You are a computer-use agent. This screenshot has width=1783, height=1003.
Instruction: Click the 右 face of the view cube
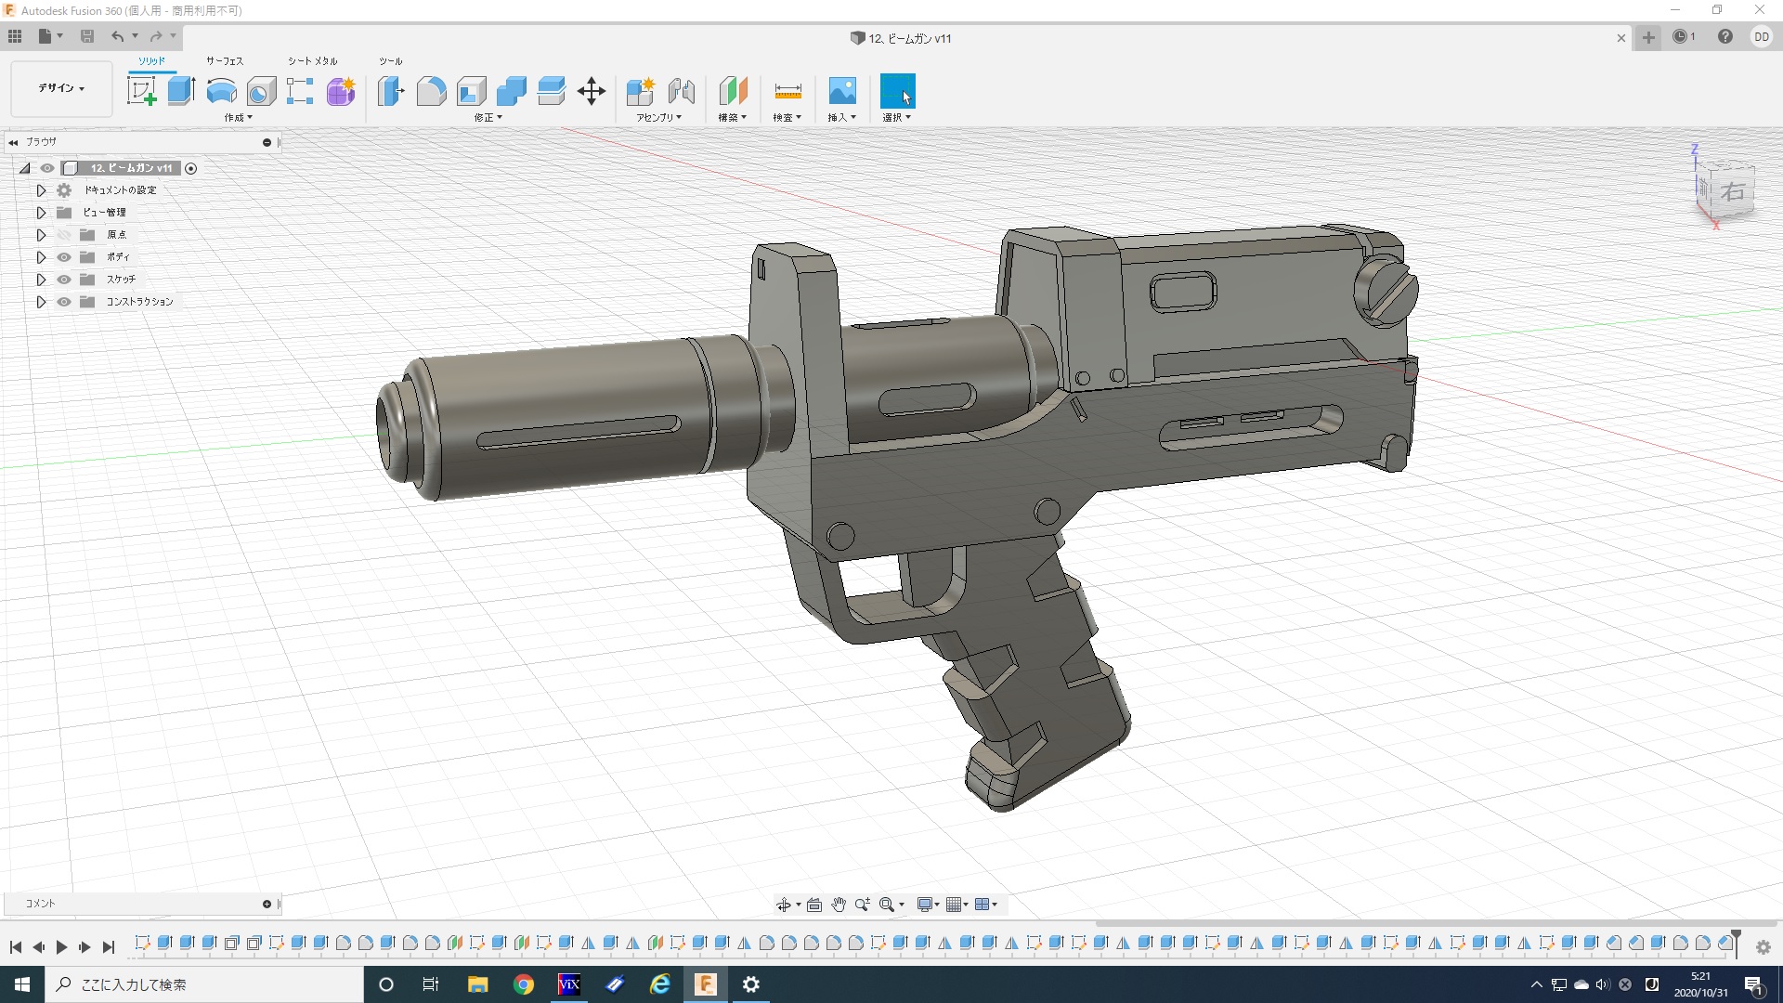(1732, 192)
